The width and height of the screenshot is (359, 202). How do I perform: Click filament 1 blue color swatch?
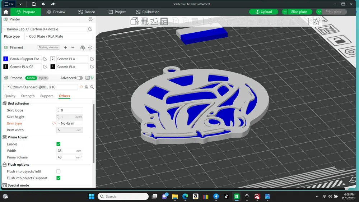pos(5,59)
